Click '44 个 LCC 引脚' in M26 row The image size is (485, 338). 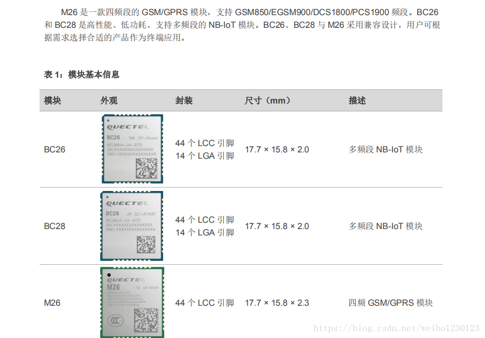(x=205, y=303)
